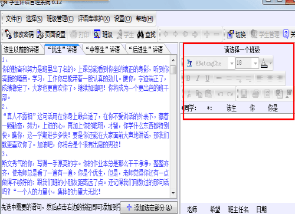This screenshot has width=295, height=214.
Task: Click the comment text starting 你的勤奋和努力
Action: pos(86,83)
